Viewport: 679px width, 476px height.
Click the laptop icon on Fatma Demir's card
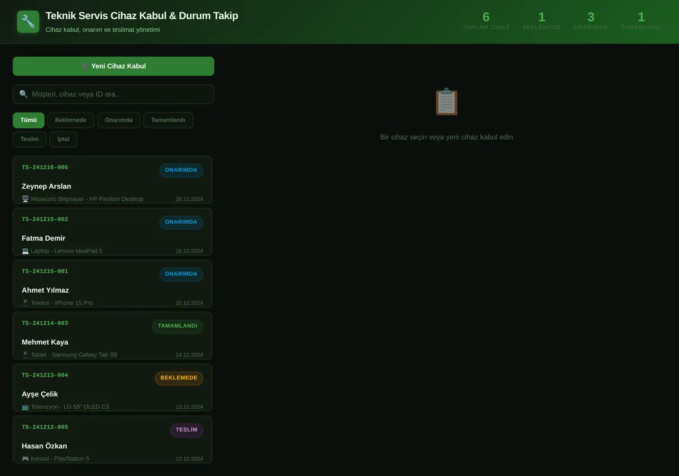click(x=25, y=251)
